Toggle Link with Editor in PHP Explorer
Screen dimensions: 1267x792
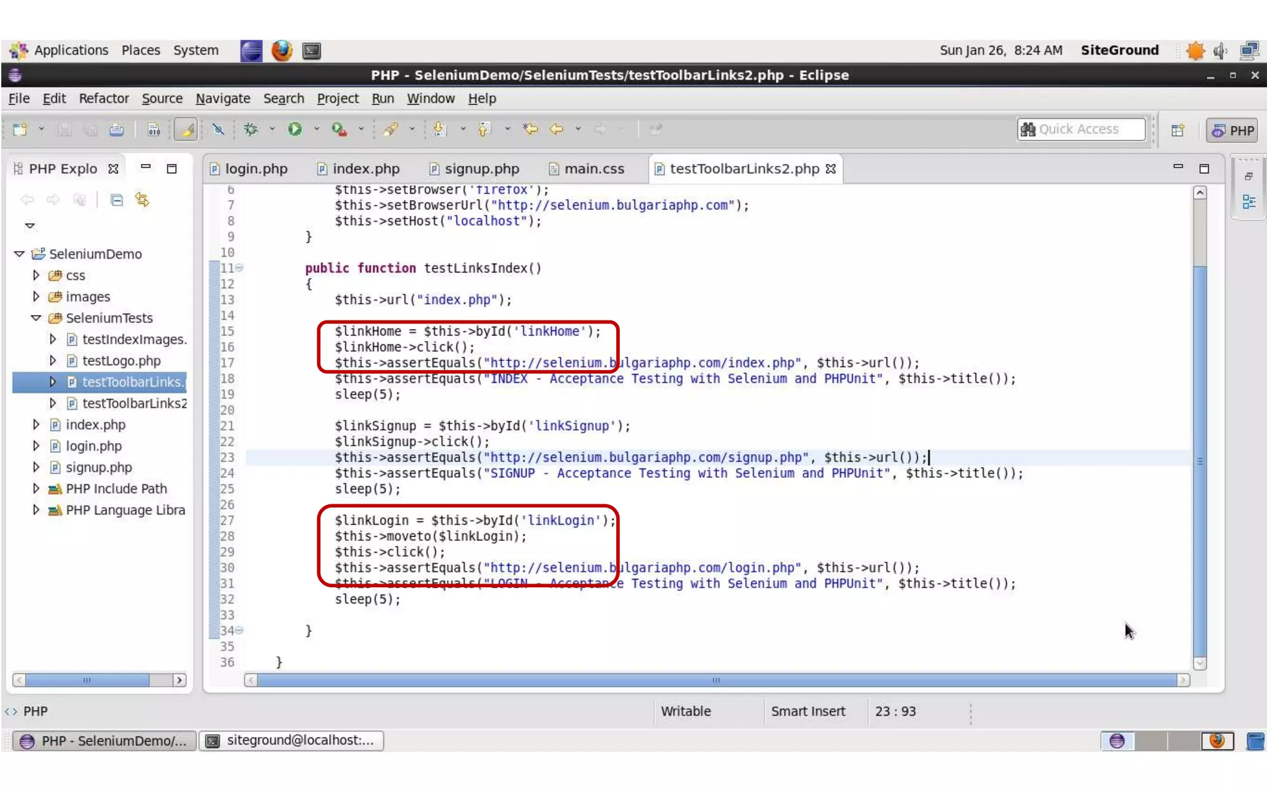click(x=142, y=200)
